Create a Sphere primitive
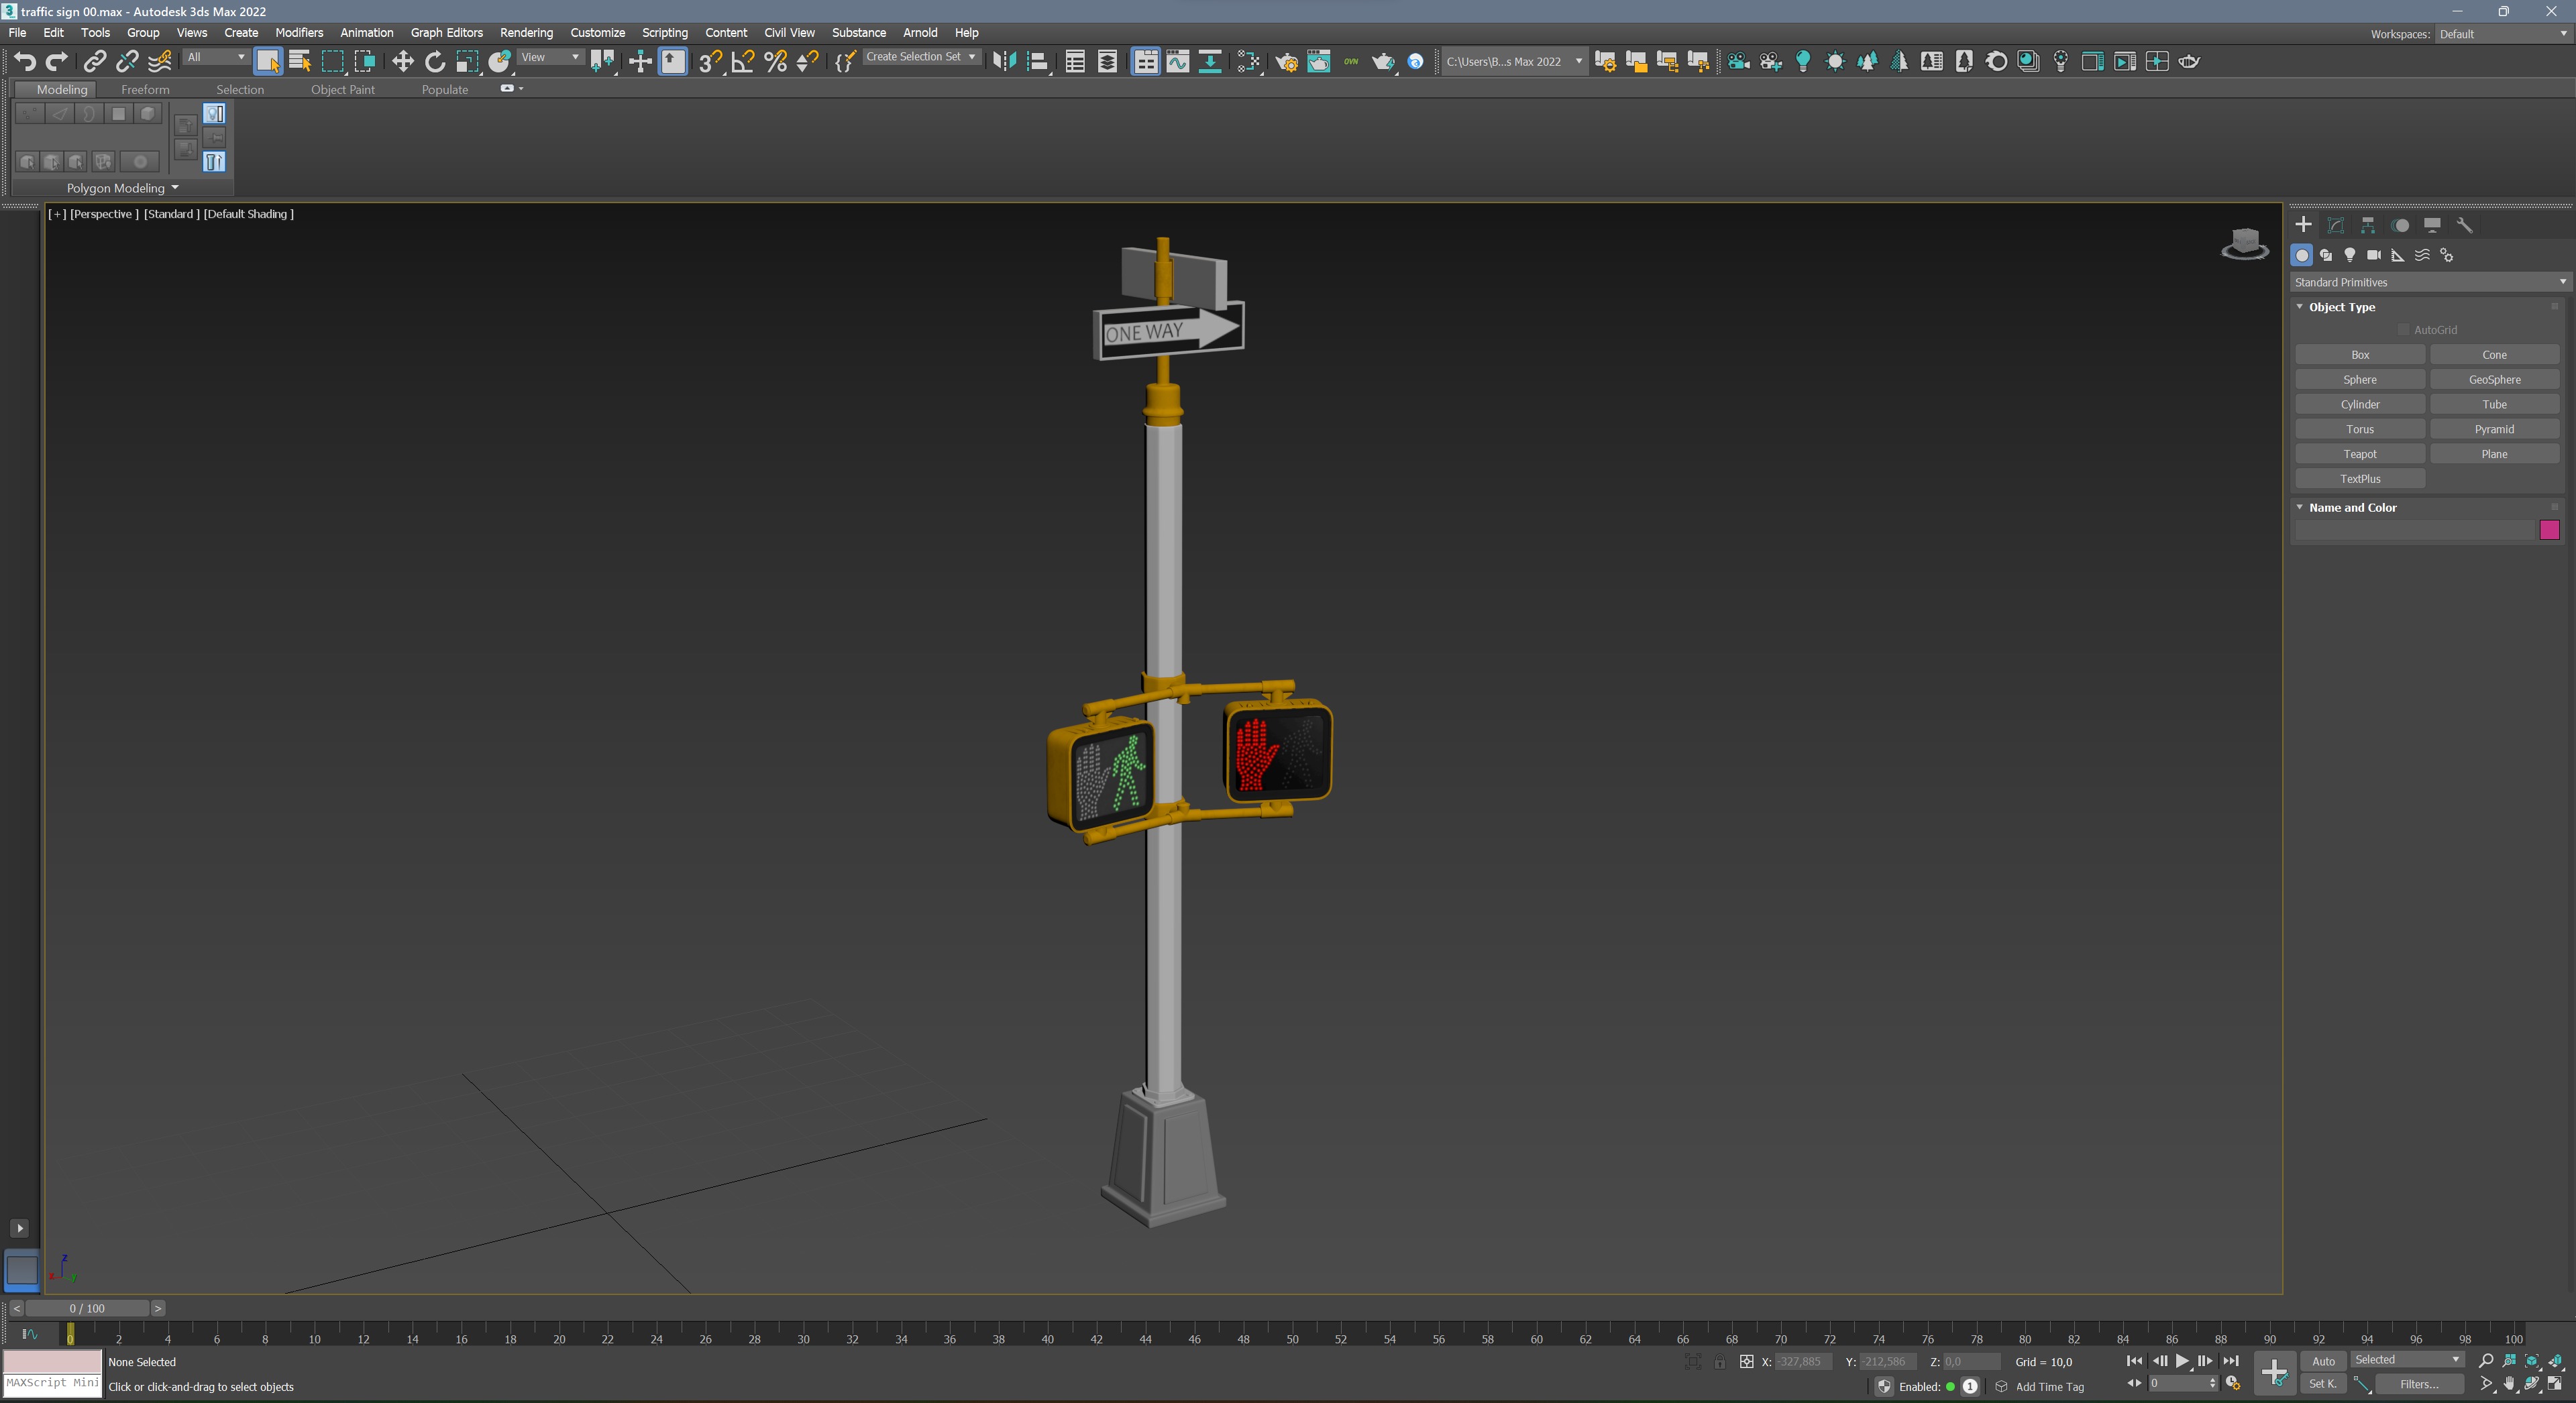The width and height of the screenshot is (2576, 1403). pos(2360,380)
